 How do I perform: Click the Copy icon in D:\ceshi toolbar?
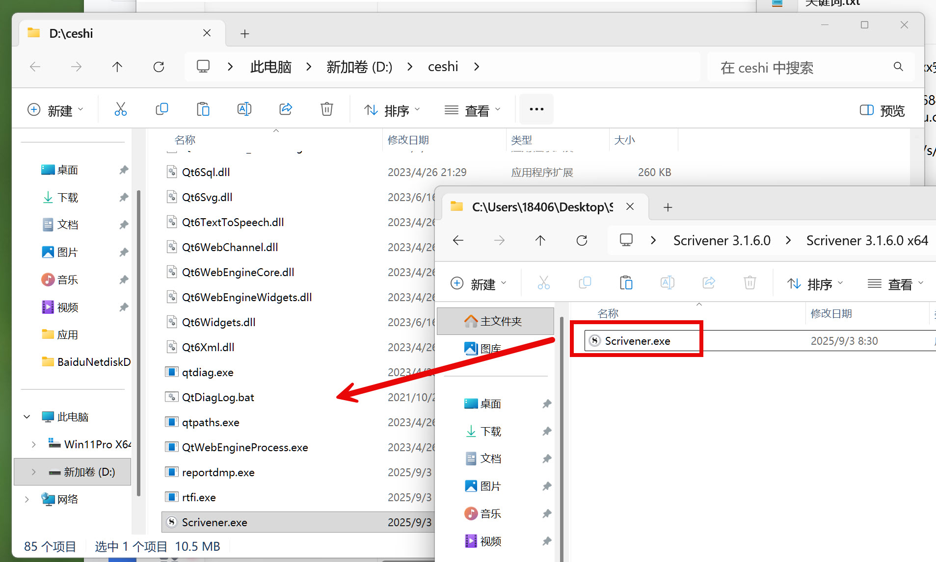(x=161, y=109)
